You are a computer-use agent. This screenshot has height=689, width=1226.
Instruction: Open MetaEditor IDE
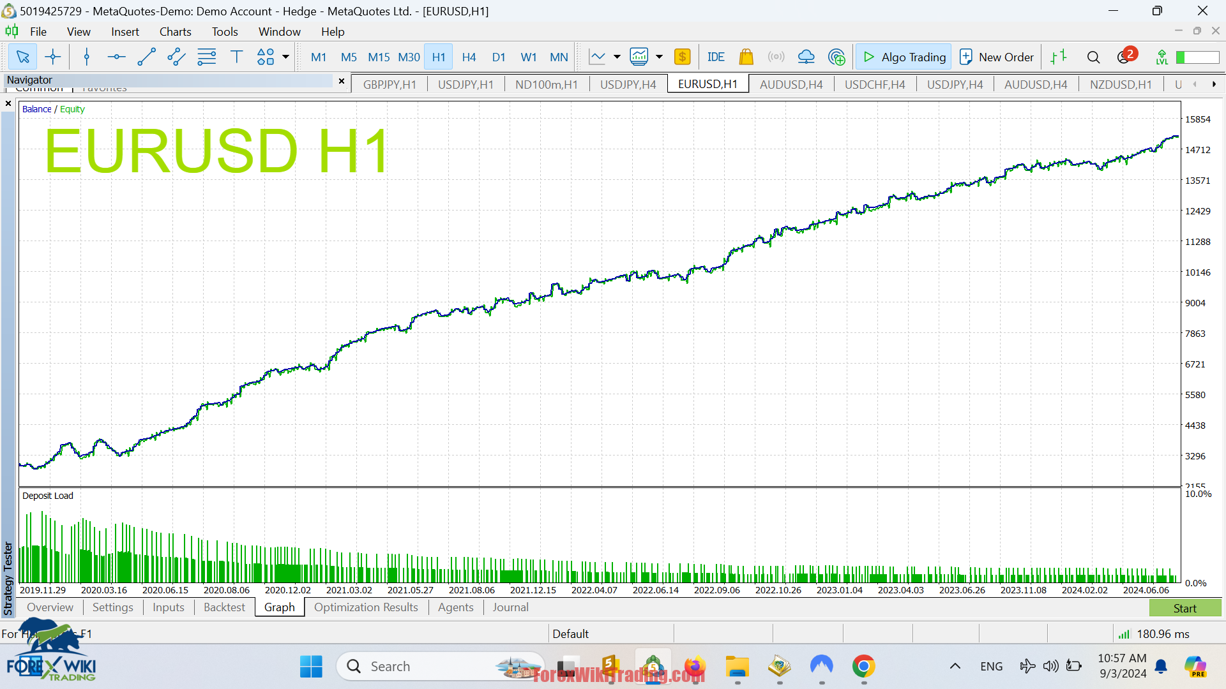click(716, 57)
